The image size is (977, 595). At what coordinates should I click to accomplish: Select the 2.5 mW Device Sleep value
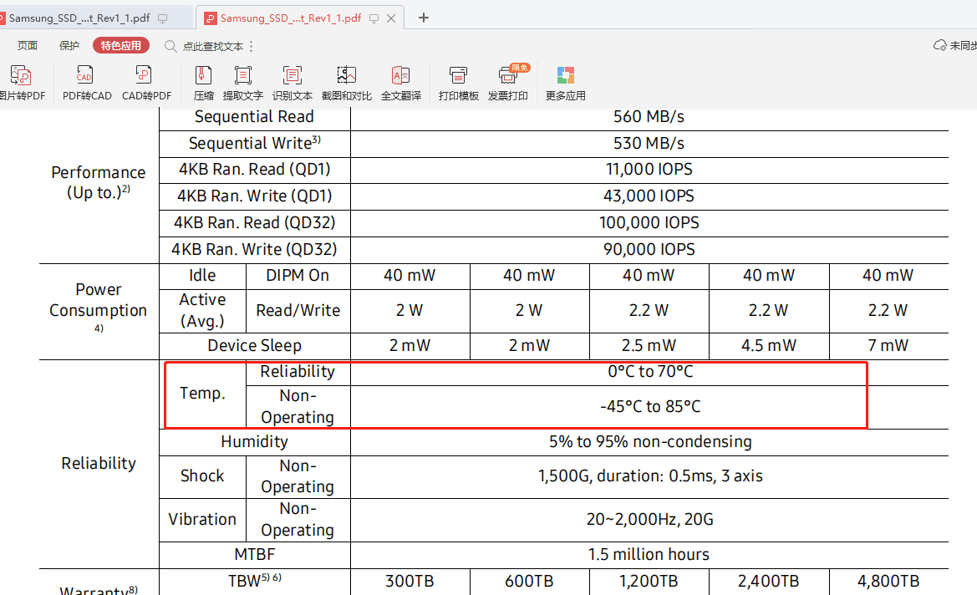(649, 345)
